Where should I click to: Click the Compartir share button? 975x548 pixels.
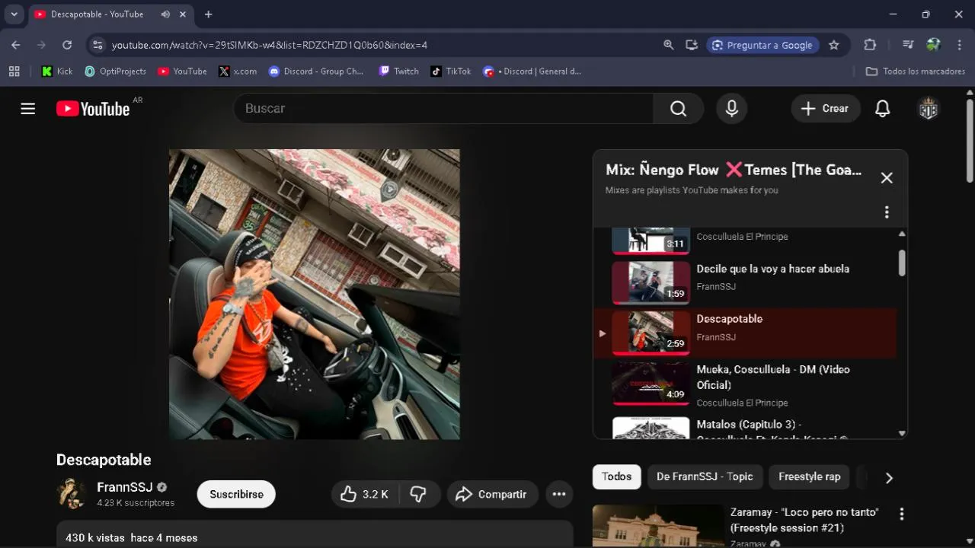tap(492, 494)
